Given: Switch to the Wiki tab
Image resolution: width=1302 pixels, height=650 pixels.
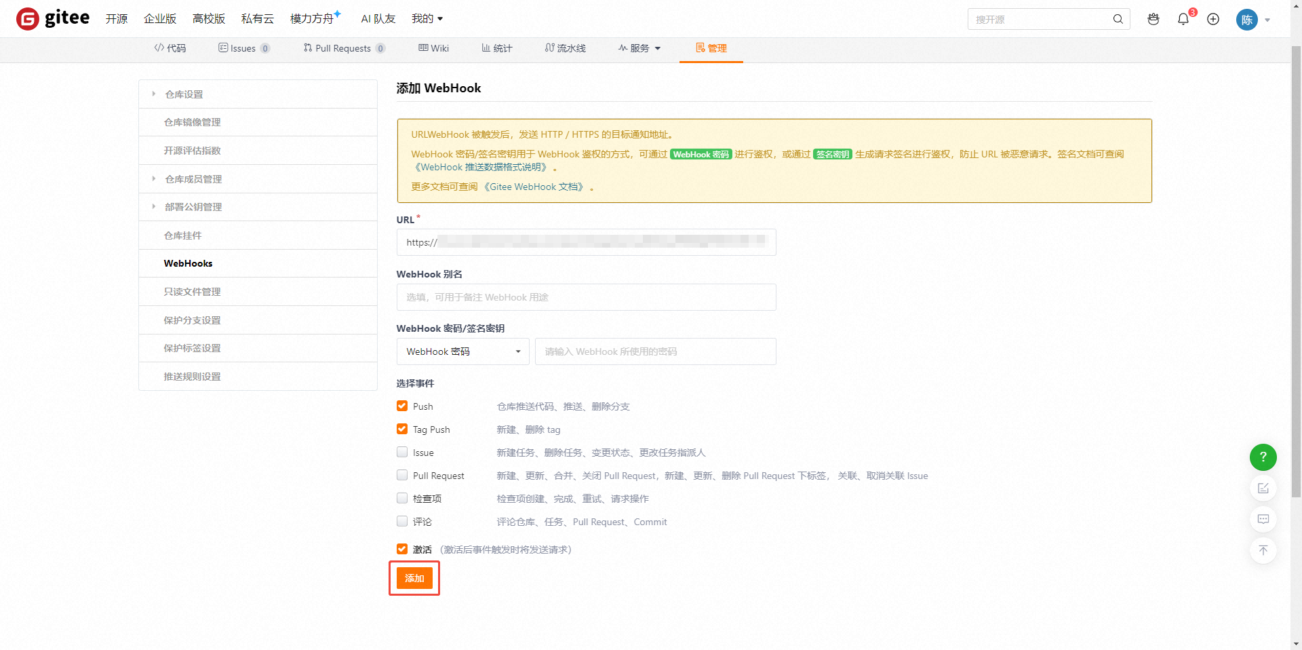Looking at the screenshot, I should (434, 48).
